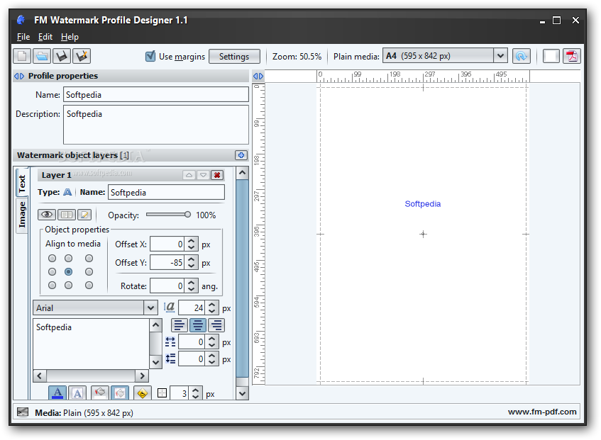The width and height of the screenshot is (601, 440).
Task: Click the Offset Y spinner arrows
Action: 192,262
